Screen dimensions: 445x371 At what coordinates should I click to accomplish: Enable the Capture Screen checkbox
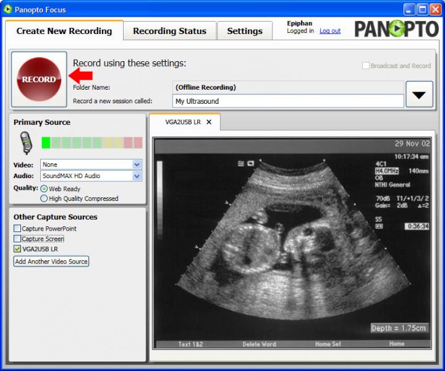click(17, 239)
